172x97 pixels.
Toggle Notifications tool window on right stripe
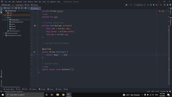click(171, 21)
